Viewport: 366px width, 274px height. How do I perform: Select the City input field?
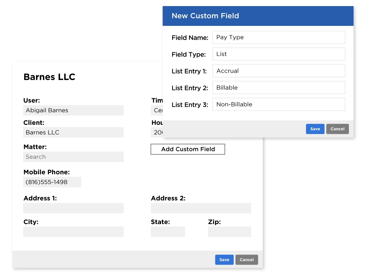[73, 232]
